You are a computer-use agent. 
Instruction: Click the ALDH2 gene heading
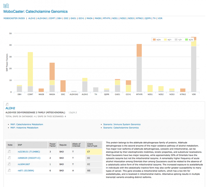point(10,108)
